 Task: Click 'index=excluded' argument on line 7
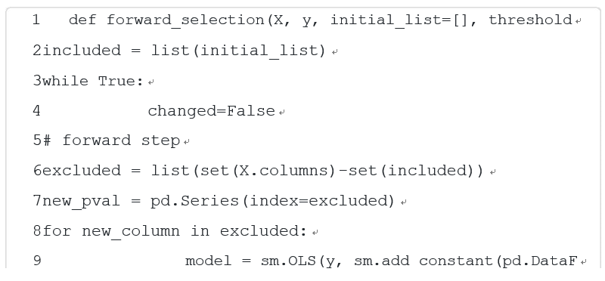(x=318, y=201)
